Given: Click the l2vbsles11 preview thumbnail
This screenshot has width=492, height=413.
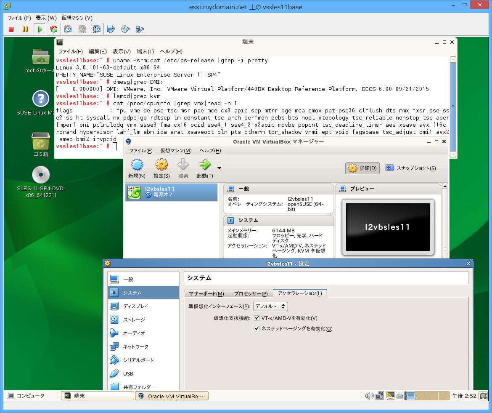Looking at the screenshot, I should 388,227.
